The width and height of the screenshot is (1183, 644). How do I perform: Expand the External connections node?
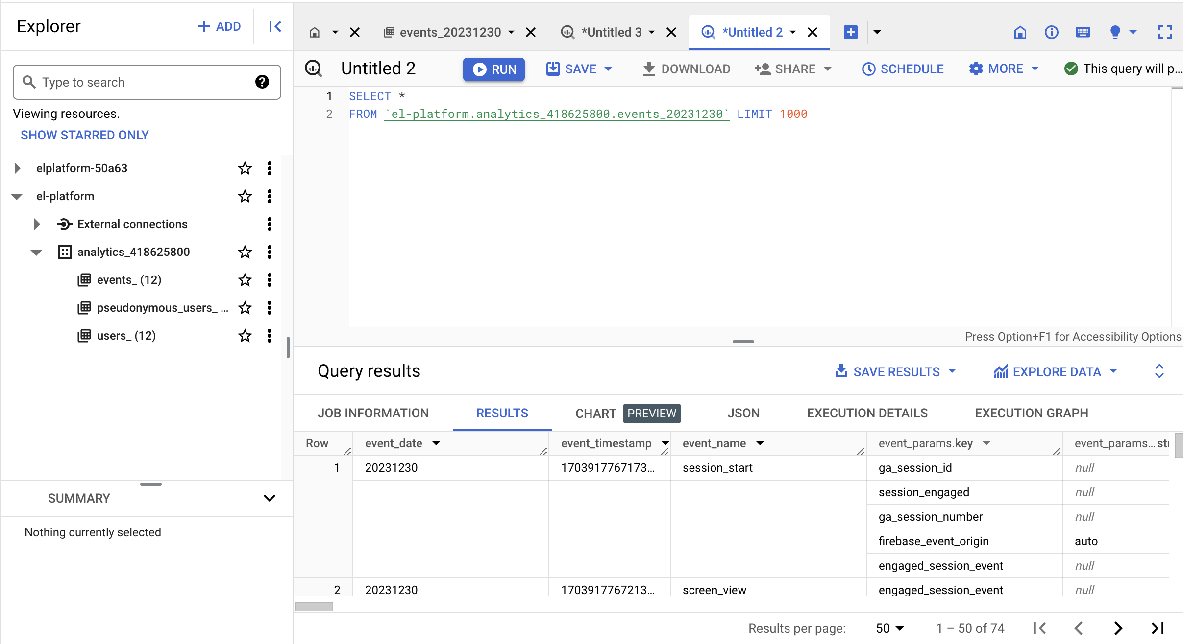point(37,224)
